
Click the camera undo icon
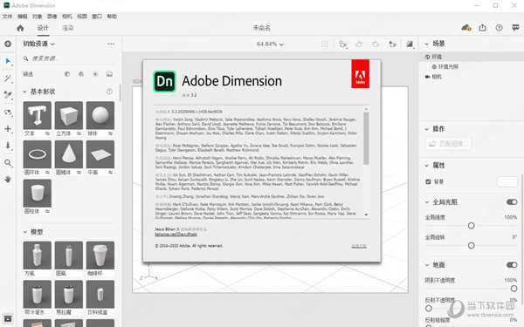359,44
